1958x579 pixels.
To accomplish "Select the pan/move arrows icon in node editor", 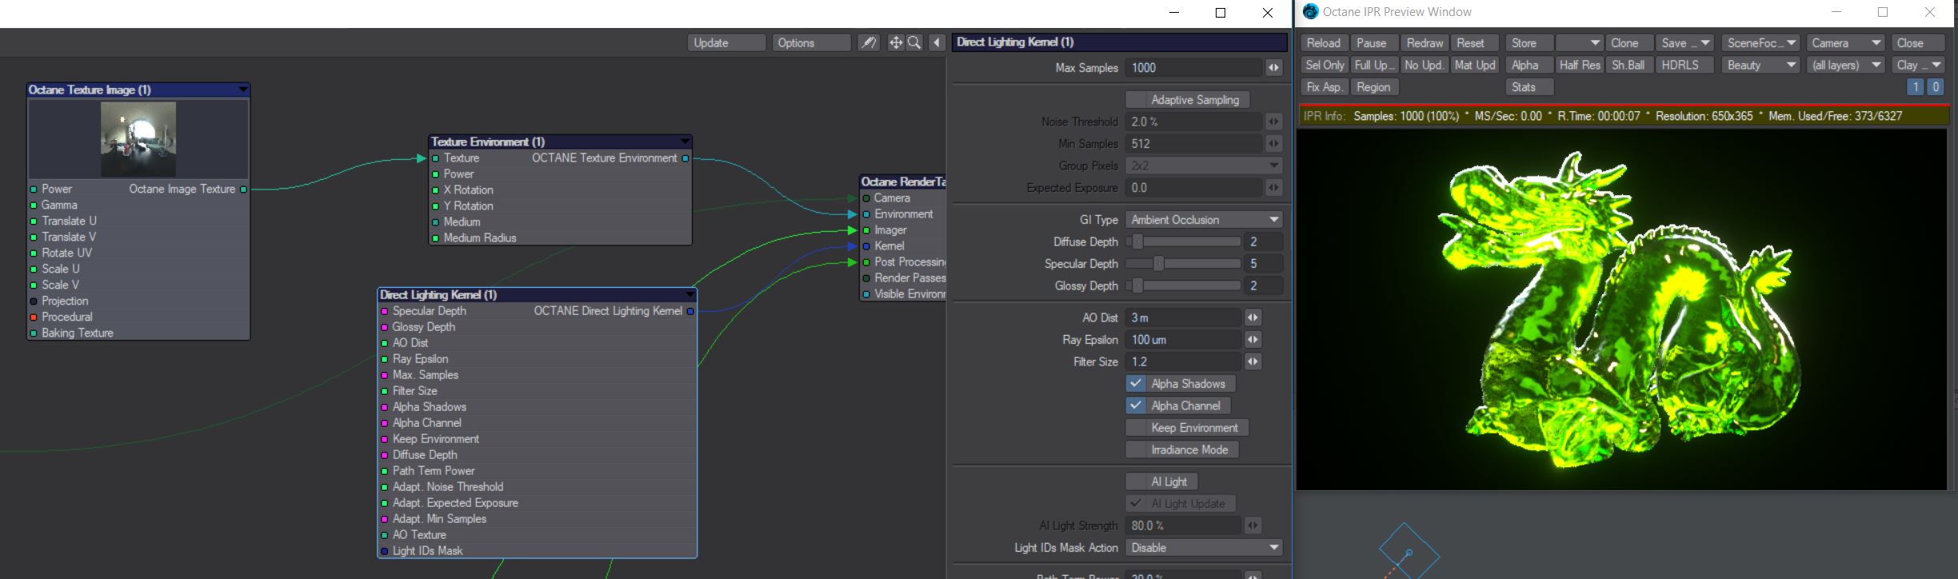I will click(896, 42).
